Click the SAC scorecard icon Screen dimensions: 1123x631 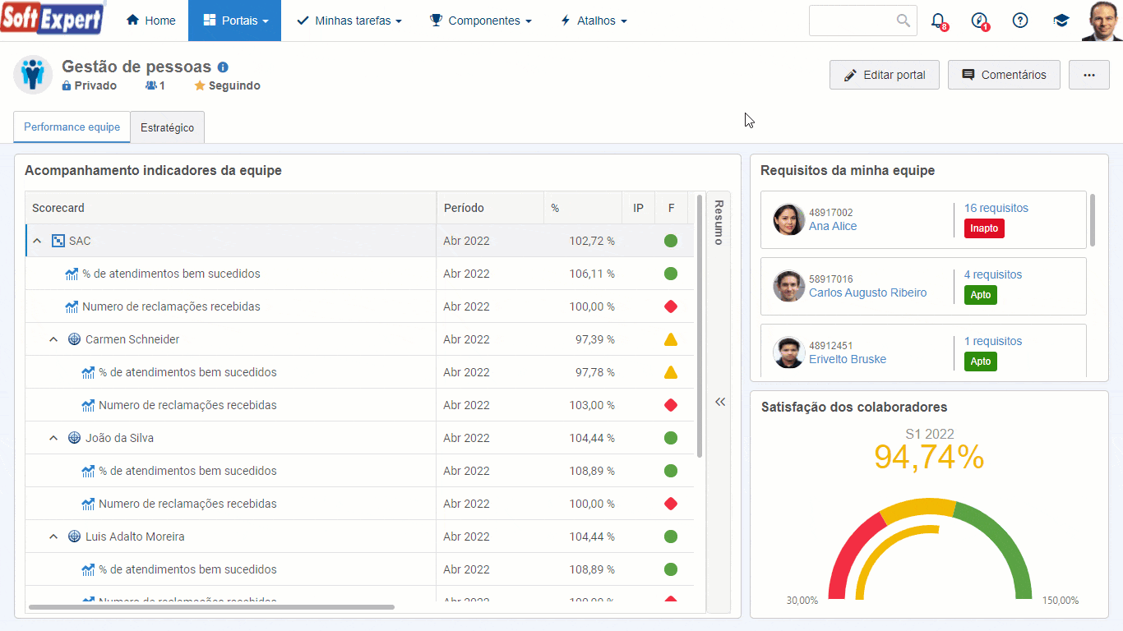click(58, 241)
